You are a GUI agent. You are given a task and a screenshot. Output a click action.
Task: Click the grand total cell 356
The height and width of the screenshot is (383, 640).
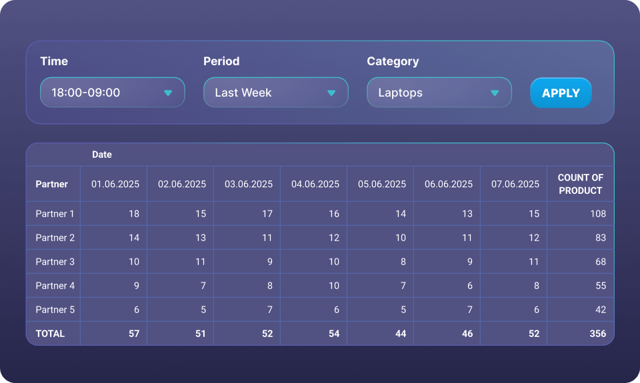click(597, 334)
